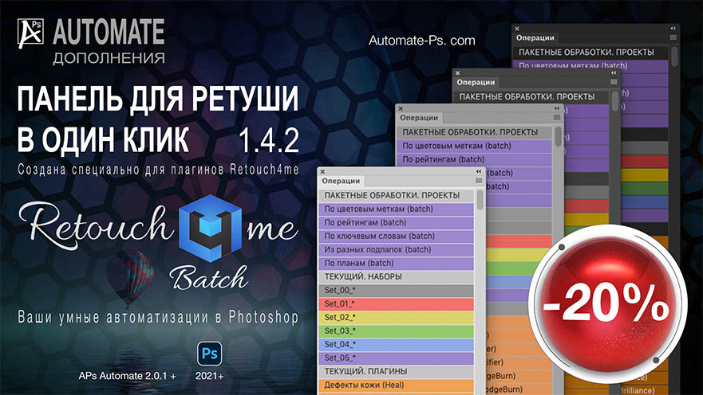This screenshot has width=703, height=395.
Task: Open the Automate-Ps.com link
Action: (422, 40)
